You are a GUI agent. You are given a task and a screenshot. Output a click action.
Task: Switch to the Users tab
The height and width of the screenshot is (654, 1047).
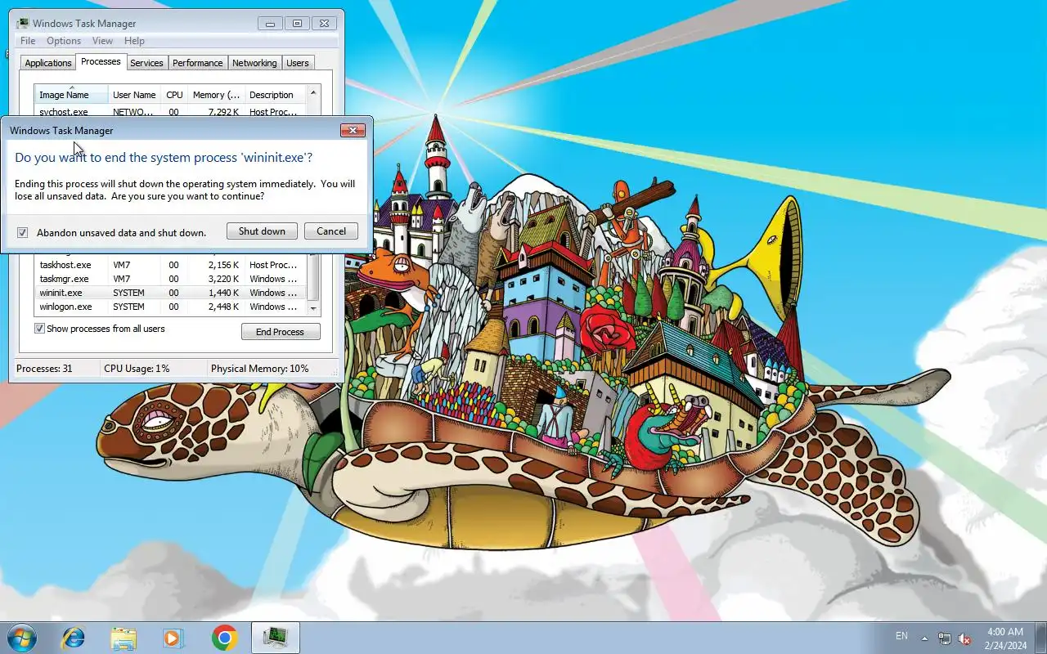(298, 63)
